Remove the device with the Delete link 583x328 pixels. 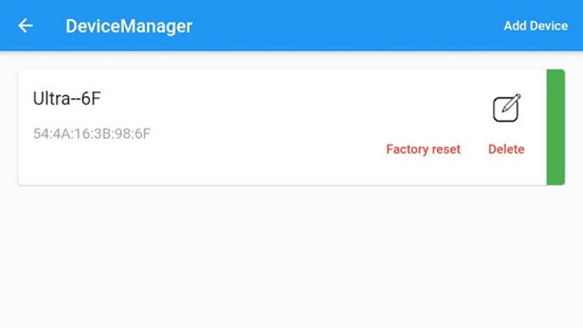pyautogui.click(x=506, y=149)
